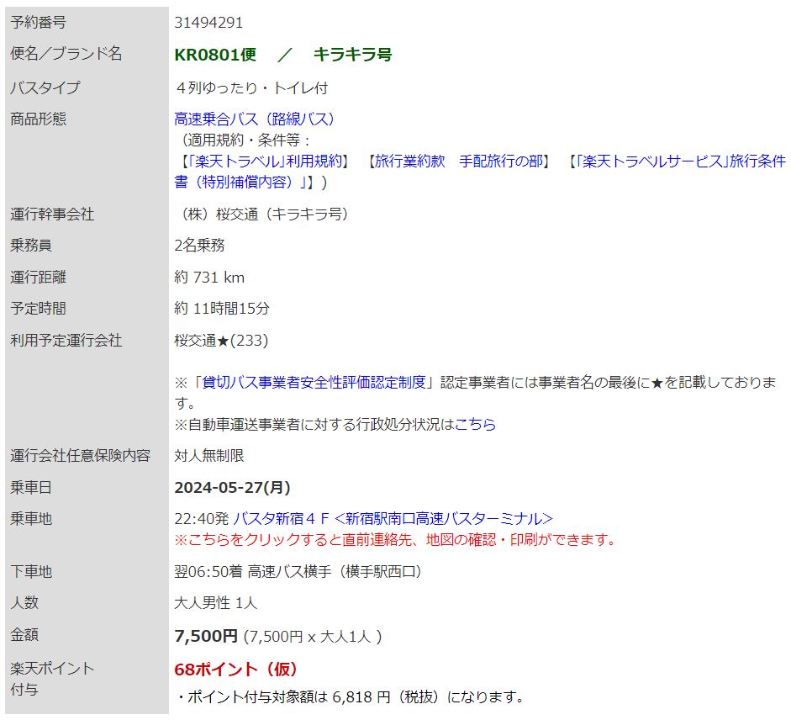The width and height of the screenshot is (791, 720).
Task: Click the 商品形態 label
Action: pyautogui.click(x=39, y=119)
